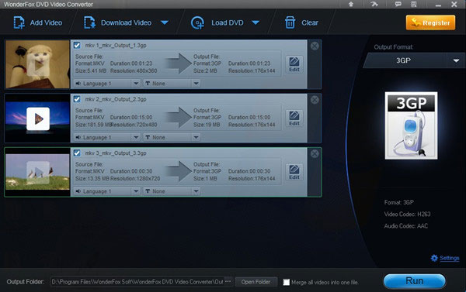This screenshot has width=466, height=292.
Task: Remove mkv 1 item with X icon
Action: tap(315, 46)
